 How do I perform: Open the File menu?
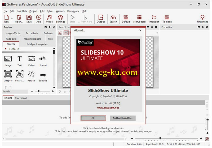(5, 11)
